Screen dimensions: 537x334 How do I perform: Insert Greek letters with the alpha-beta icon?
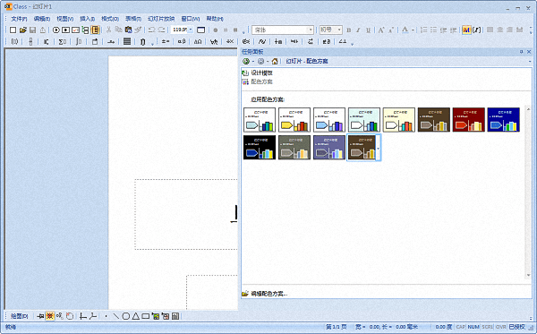182,42
